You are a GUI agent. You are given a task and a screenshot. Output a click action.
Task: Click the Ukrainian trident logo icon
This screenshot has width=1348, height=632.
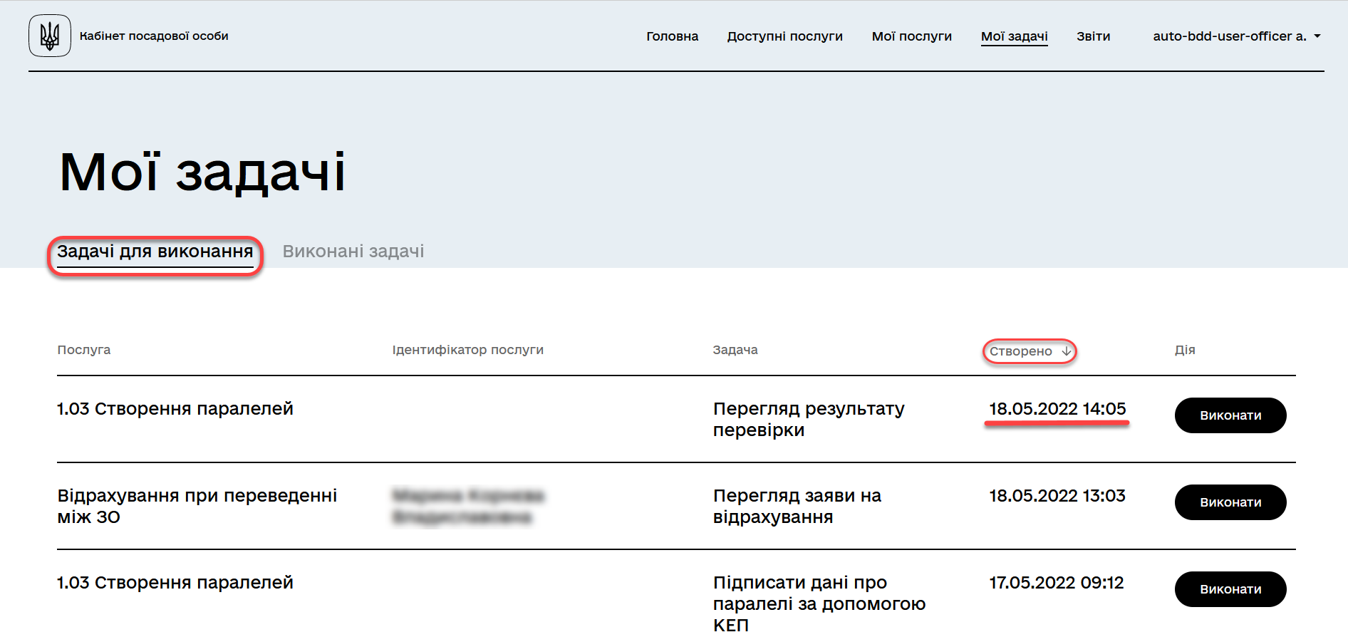click(x=50, y=36)
